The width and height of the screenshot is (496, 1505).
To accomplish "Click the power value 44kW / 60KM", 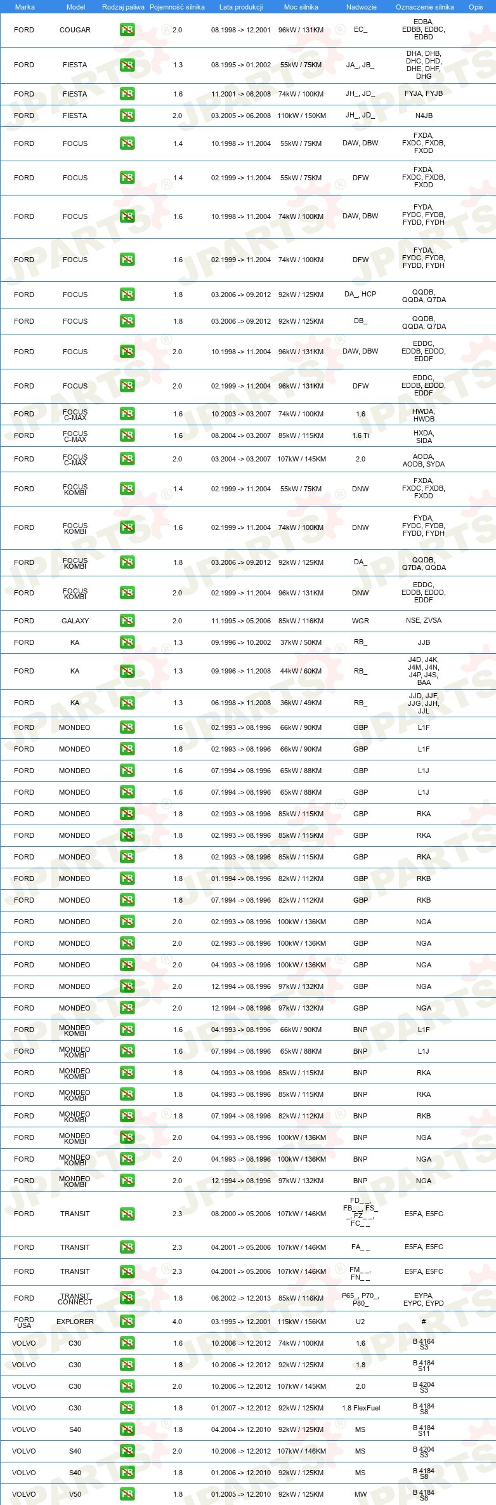I will [x=301, y=671].
